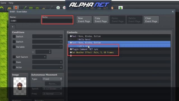Viewport: 179px width, 101px height.
Task: Enable the Item condition checkbox
Action: pyautogui.click(x=14, y=62)
